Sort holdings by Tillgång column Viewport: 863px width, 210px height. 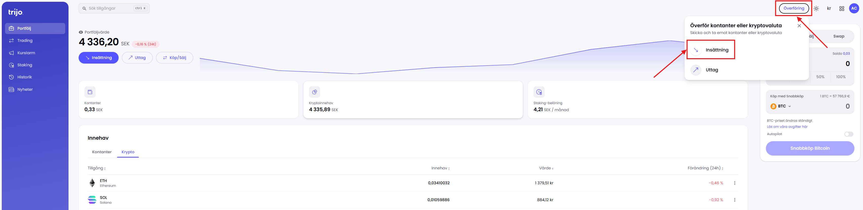97,168
